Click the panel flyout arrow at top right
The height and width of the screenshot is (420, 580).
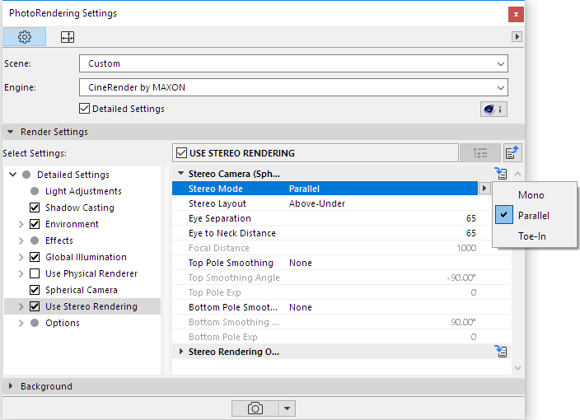coord(517,36)
